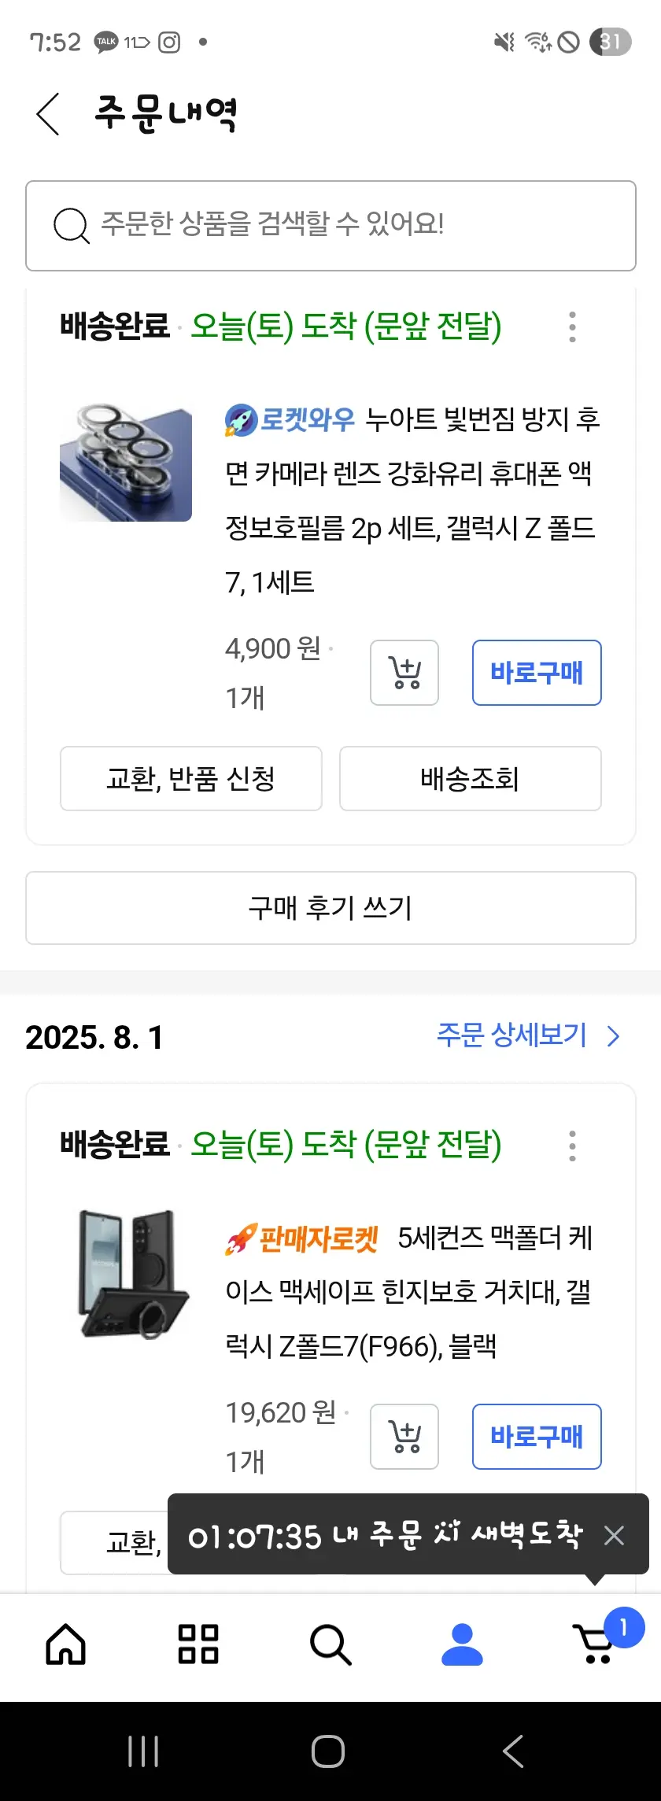Open more options for the Z폴드7 case order
This screenshot has height=1801, width=661.
[572, 1146]
